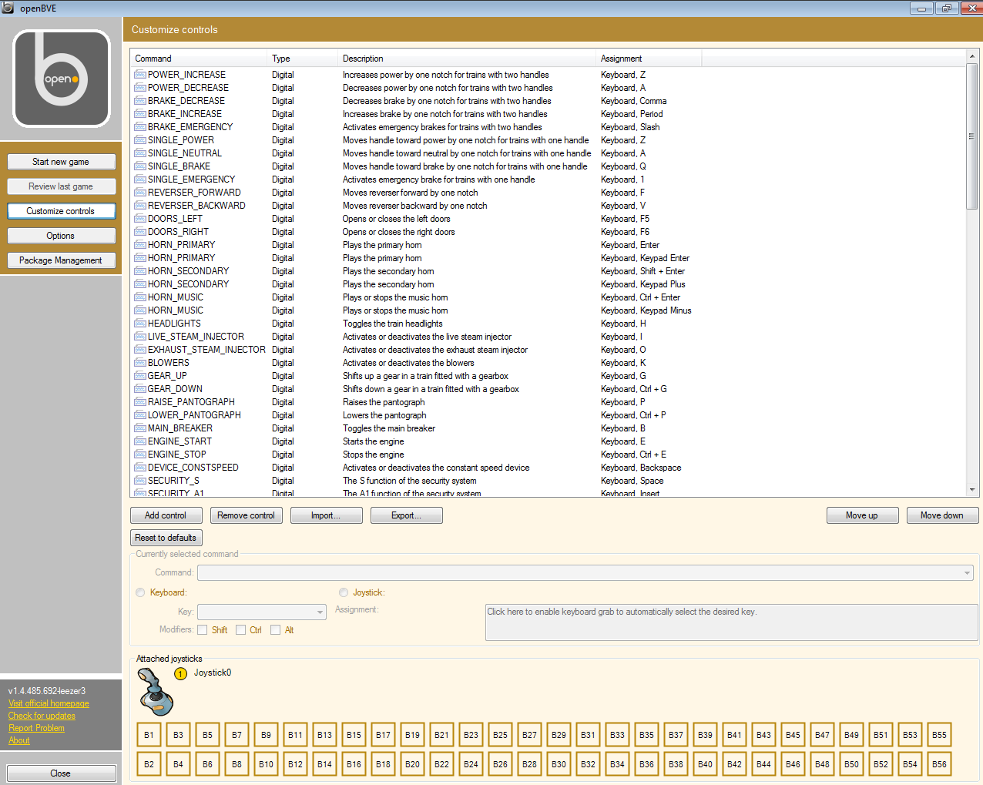Open Package Management page
Image resolution: width=983 pixels, height=785 pixels.
pyautogui.click(x=61, y=260)
